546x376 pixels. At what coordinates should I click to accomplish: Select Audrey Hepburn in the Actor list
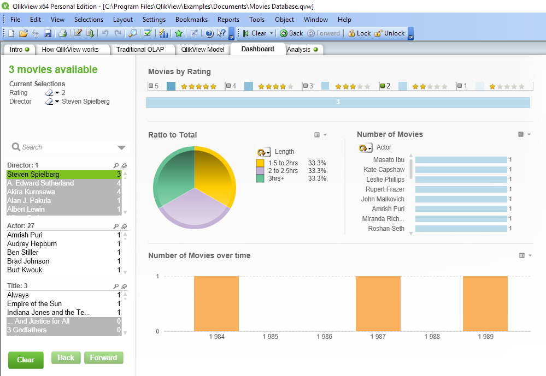64,244
